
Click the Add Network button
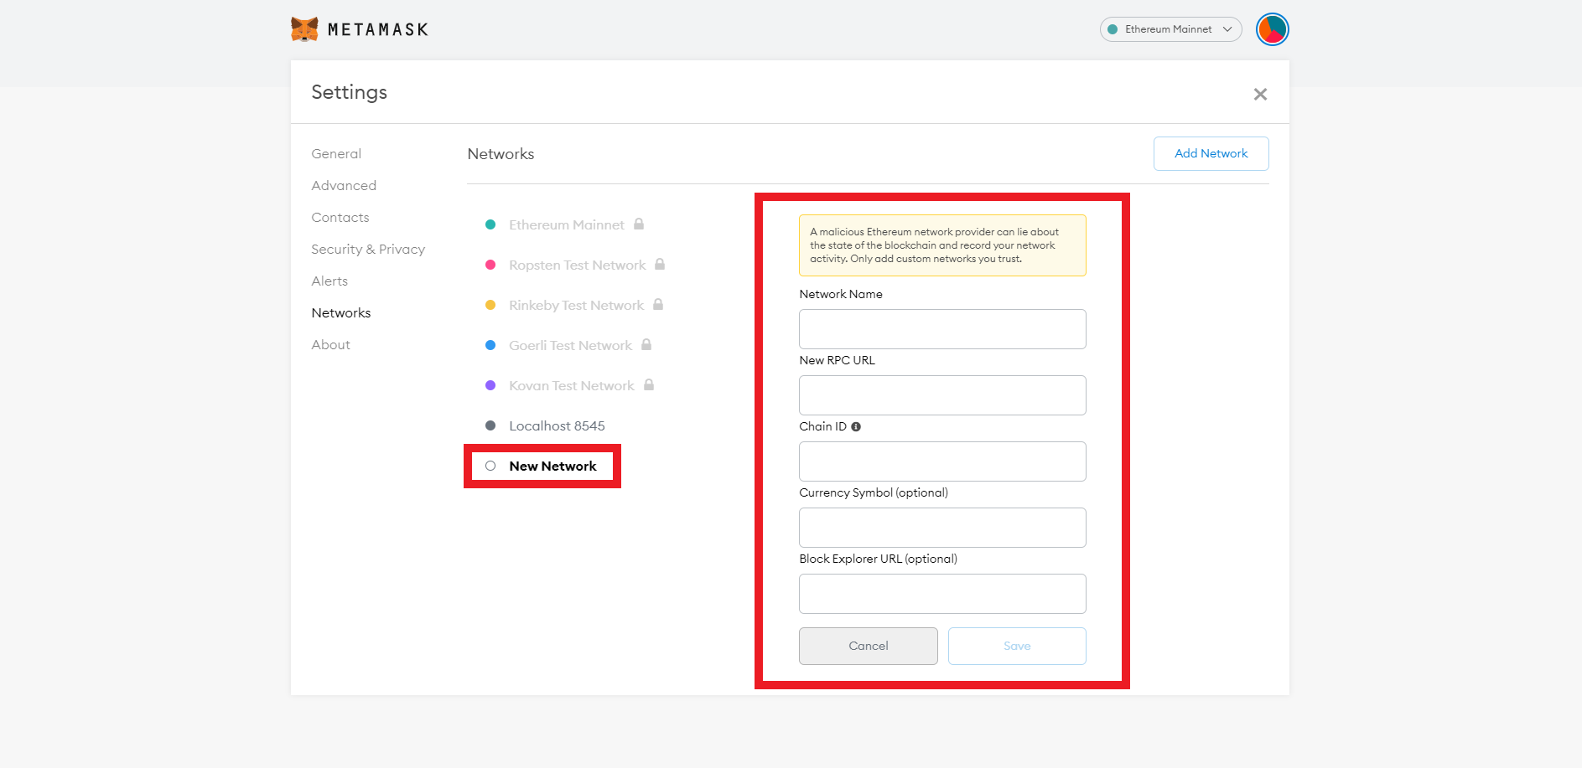[x=1211, y=153]
